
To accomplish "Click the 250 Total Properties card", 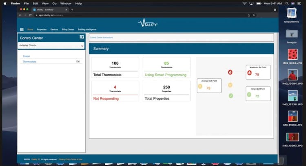I will (166, 91).
